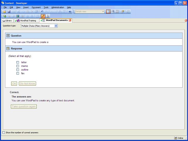The image size is (188, 141).
Task: Open the Help menu
Action: [69, 7]
